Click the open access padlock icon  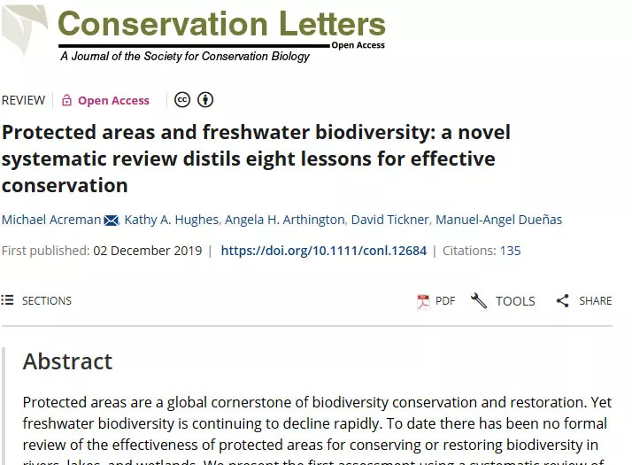66,100
